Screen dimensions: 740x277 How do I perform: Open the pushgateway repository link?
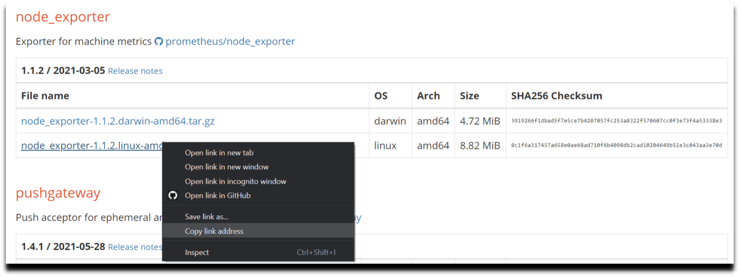click(x=358, y=217)
